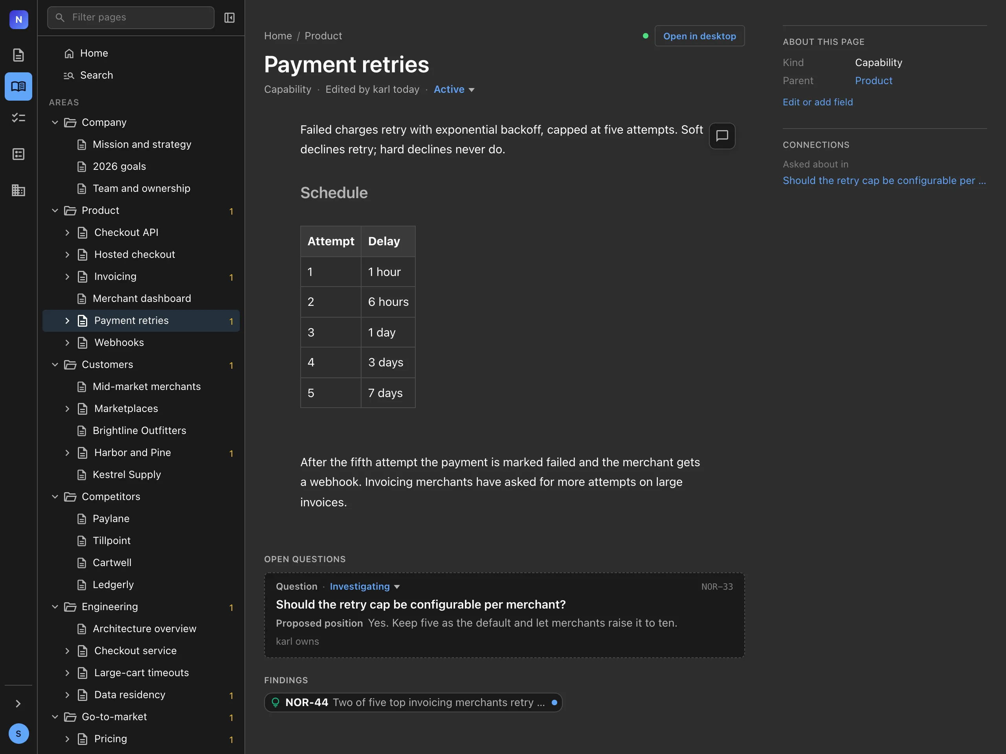The height and width of the screenshot is (754, 1006).
Task: Expand the Payment retries chevron
Action: pos(67,320)
